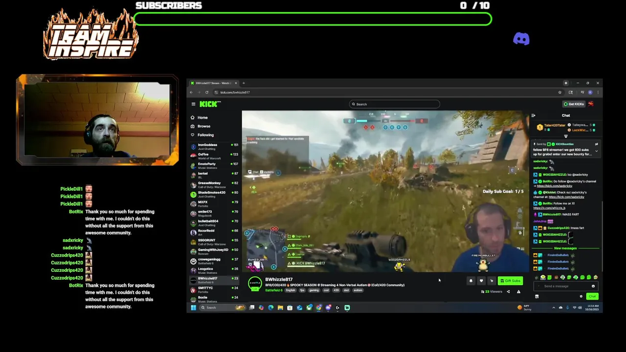Image resolution: width=626 pixels, height=352 pixels.
Task: Open Windows Start menu
Action: point(193,308)
